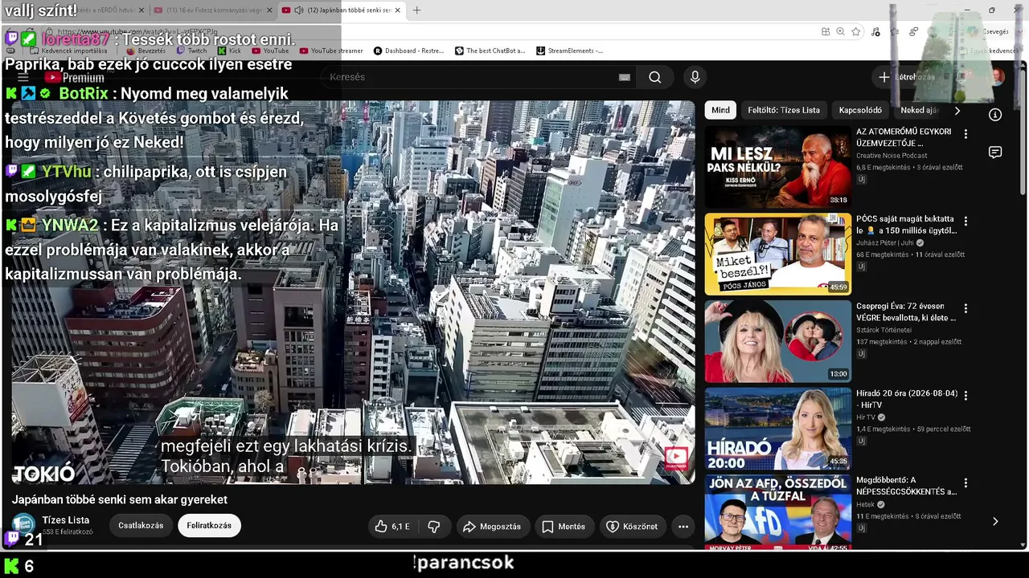Open a new browser tab

point(416,10)
